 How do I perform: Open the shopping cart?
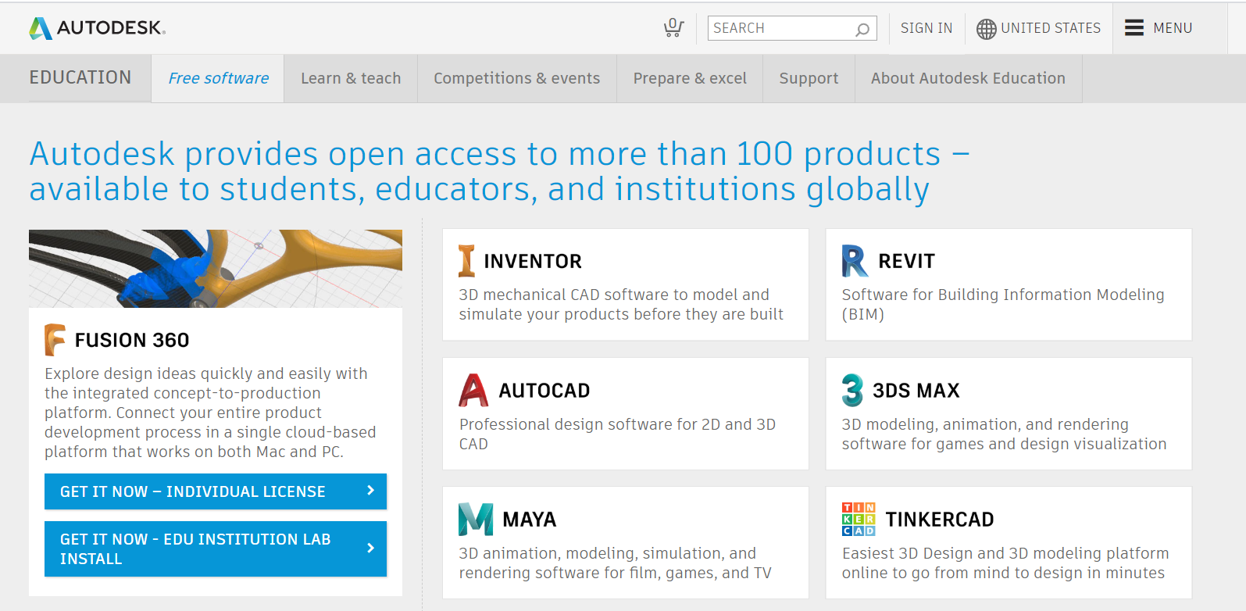click(673, 28)
